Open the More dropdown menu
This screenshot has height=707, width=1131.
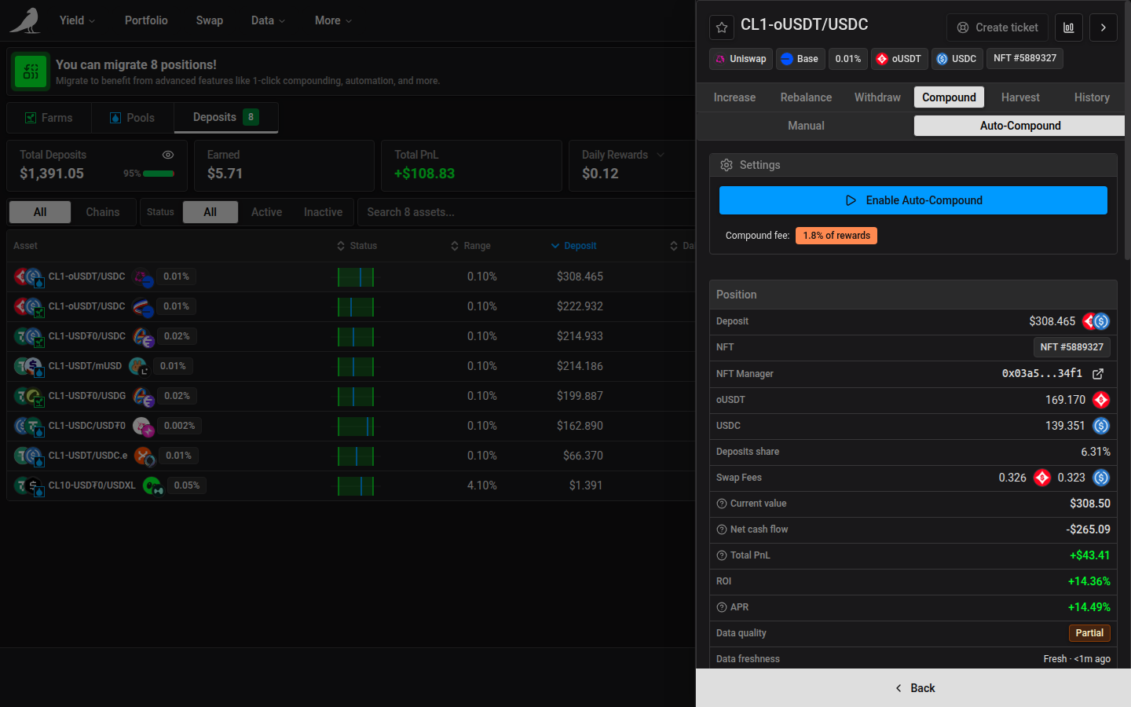(333, 20)
